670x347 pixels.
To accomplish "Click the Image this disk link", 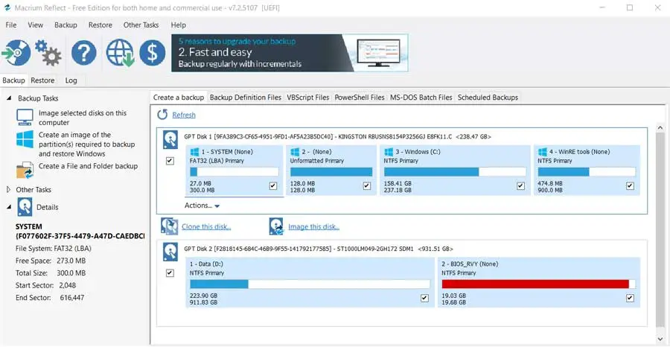I will pos(314,227).
